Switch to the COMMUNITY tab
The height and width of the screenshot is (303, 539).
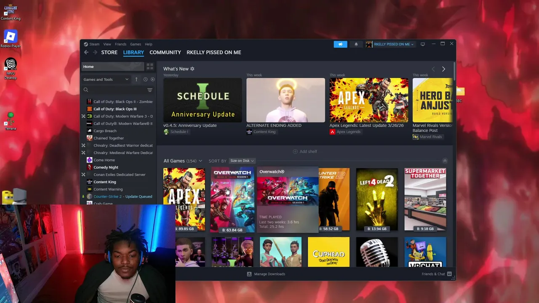[x=165, y=52]
